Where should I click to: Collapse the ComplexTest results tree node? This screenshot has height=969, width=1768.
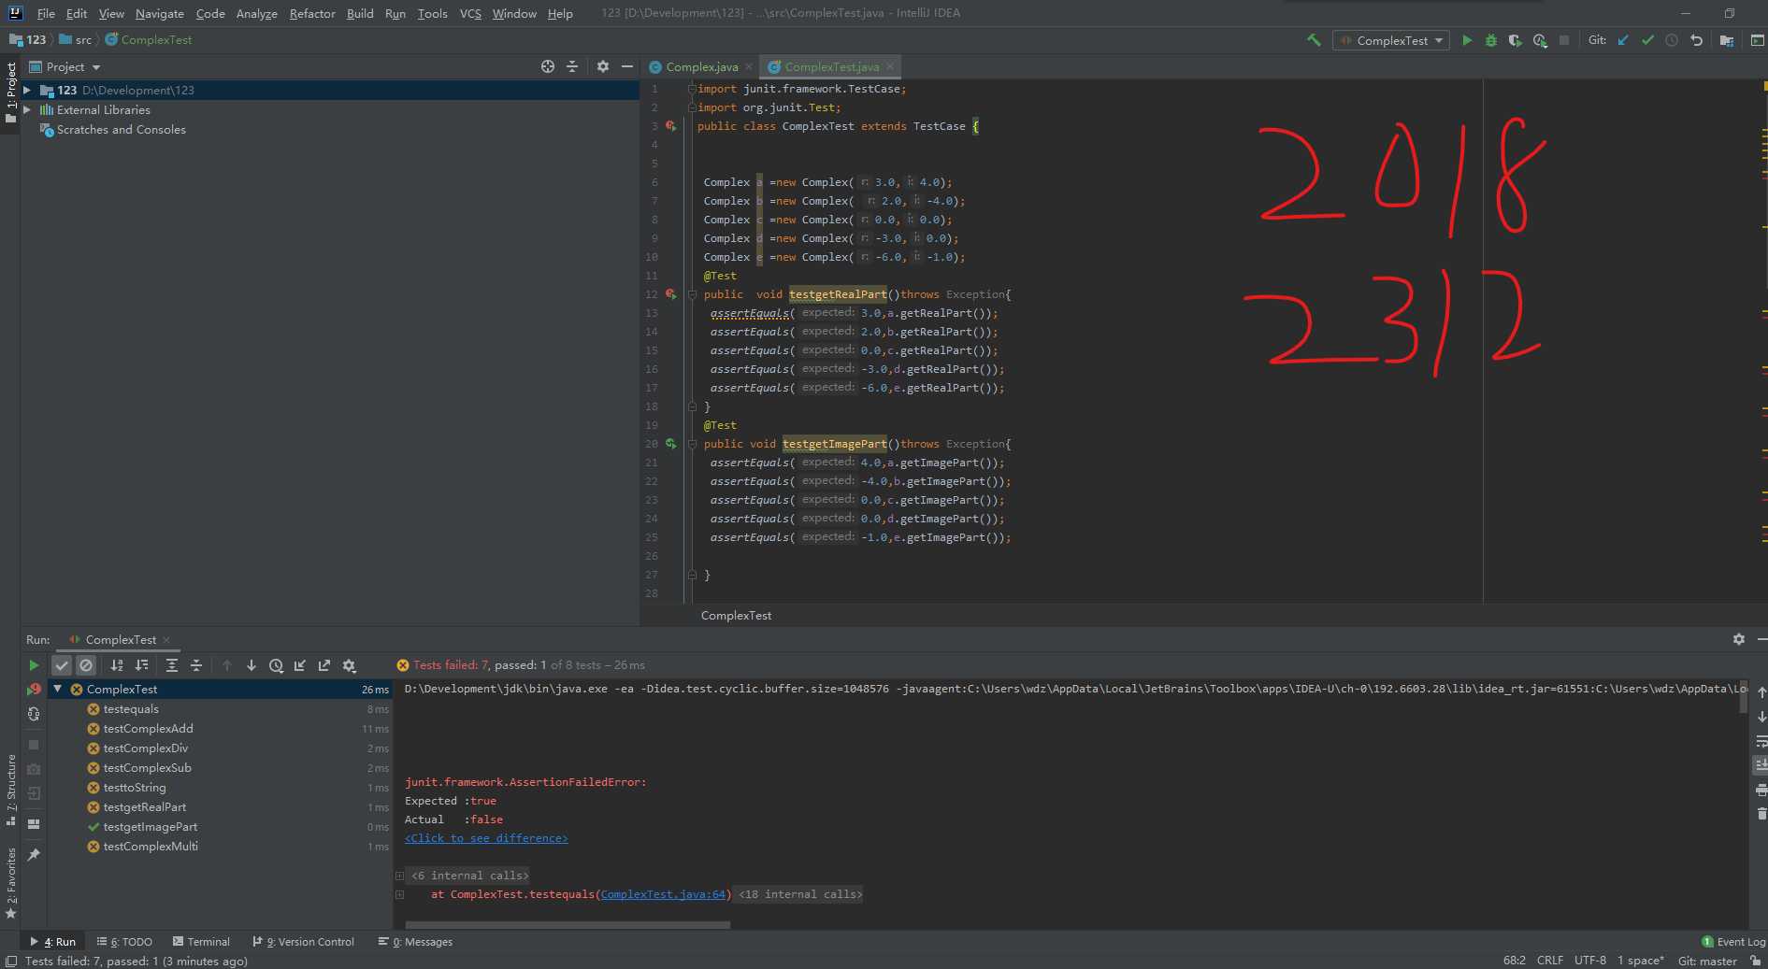58,689
